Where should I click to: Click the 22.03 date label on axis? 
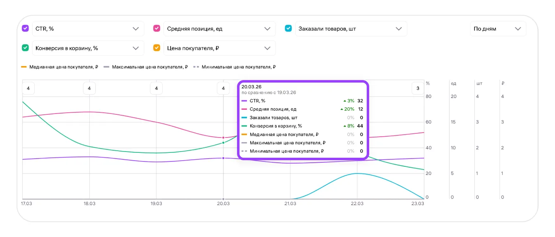coord(357,204)
